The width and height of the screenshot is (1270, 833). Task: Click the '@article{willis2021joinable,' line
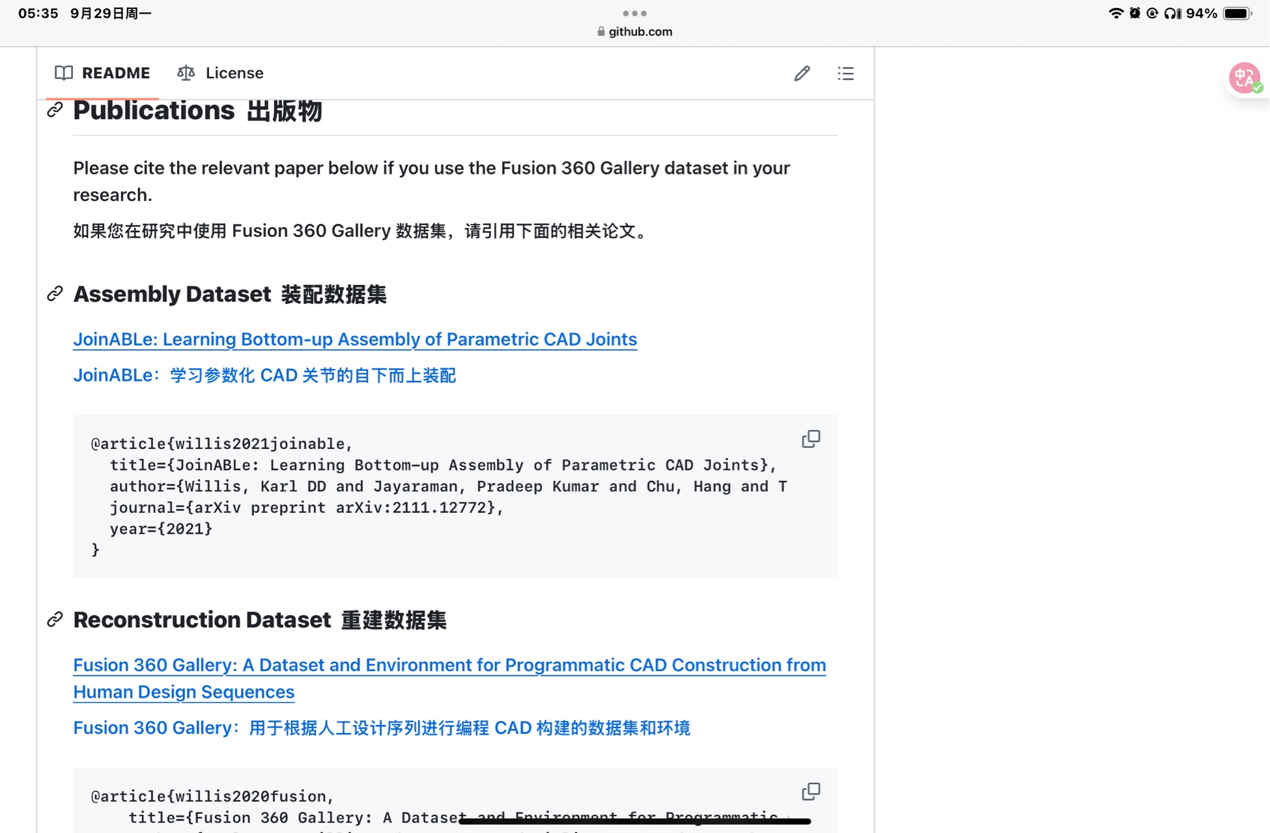click(x=221, y=444)
